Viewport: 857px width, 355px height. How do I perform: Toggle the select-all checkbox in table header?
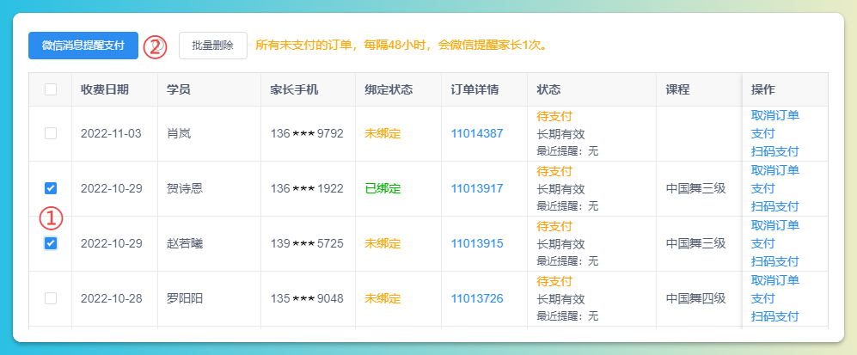(x=50, y=89)
